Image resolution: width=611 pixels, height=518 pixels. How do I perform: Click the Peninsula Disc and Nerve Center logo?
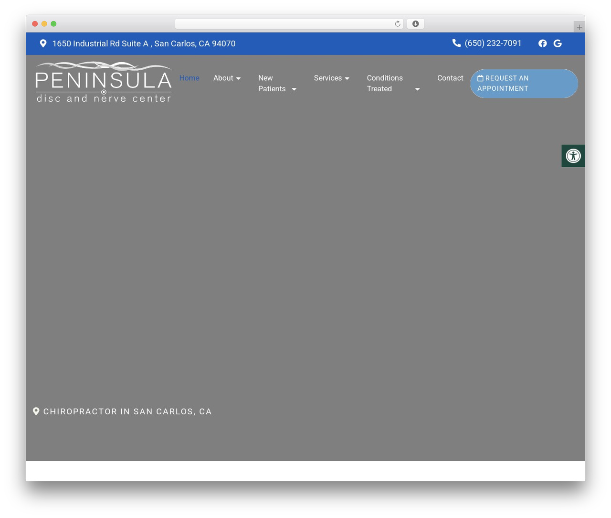point(104,82)
